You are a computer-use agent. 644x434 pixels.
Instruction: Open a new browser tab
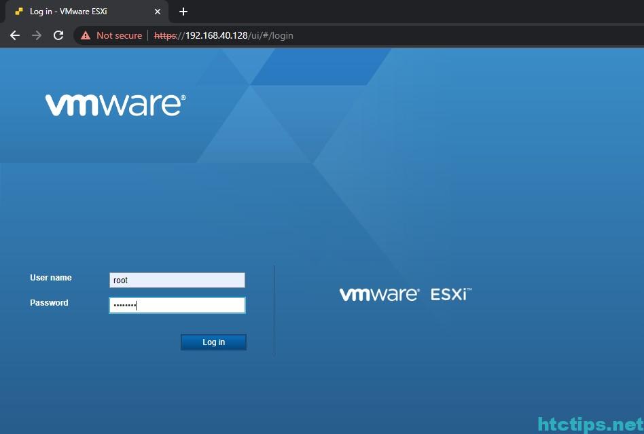[x=183, y=12]
